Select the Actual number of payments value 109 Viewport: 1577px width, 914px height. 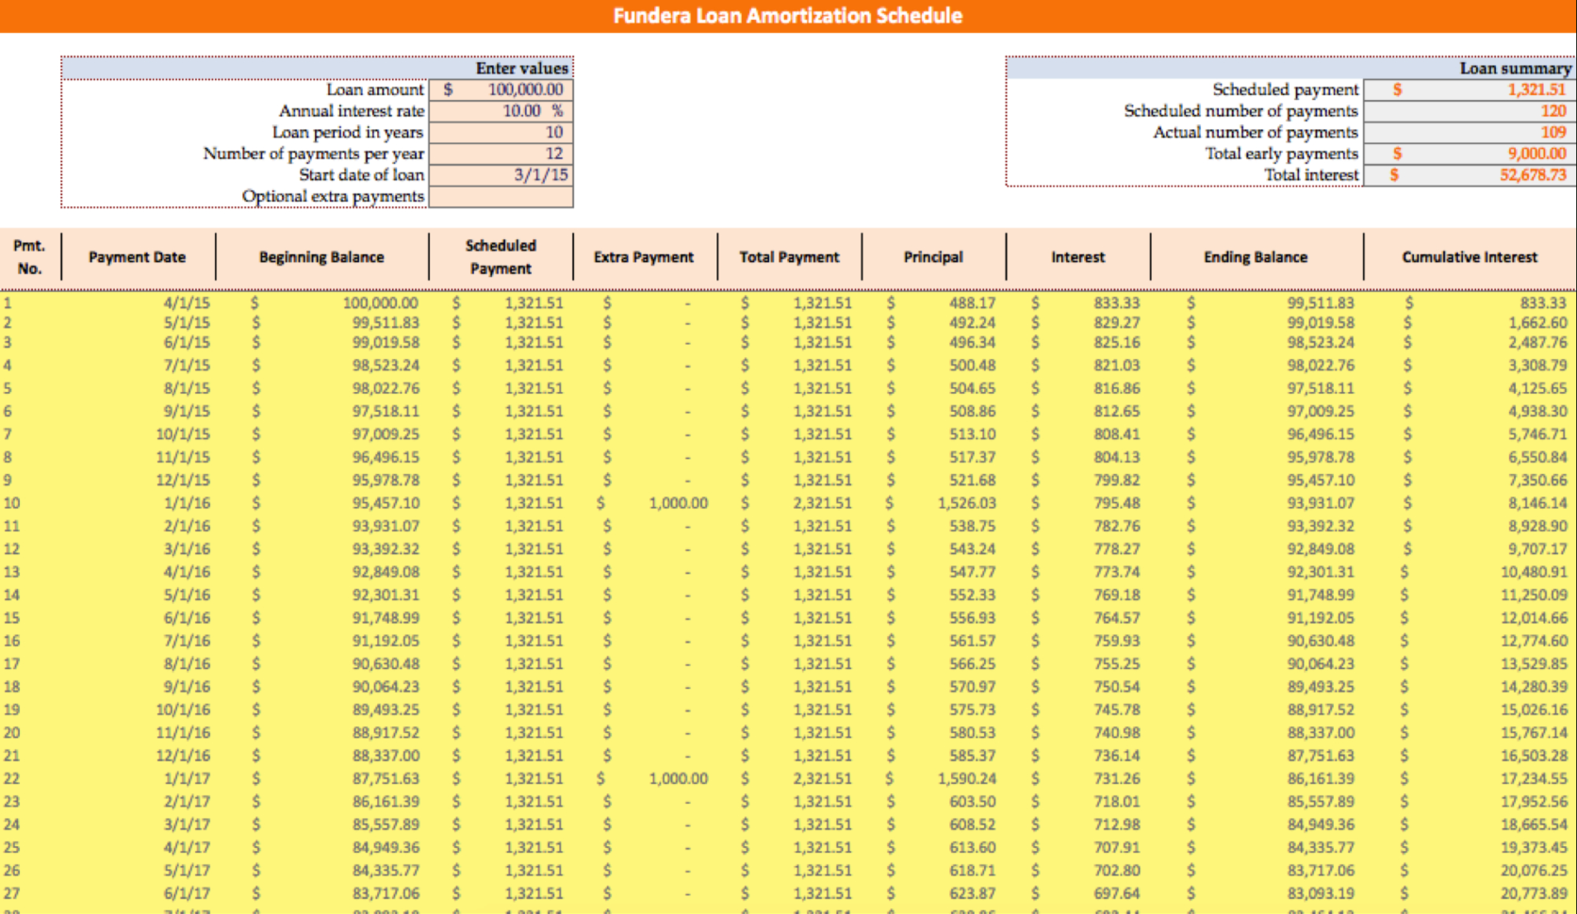(1468, 132)
